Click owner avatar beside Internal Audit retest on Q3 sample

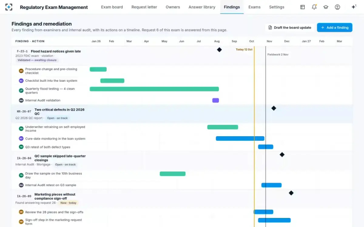click(21, 185)
